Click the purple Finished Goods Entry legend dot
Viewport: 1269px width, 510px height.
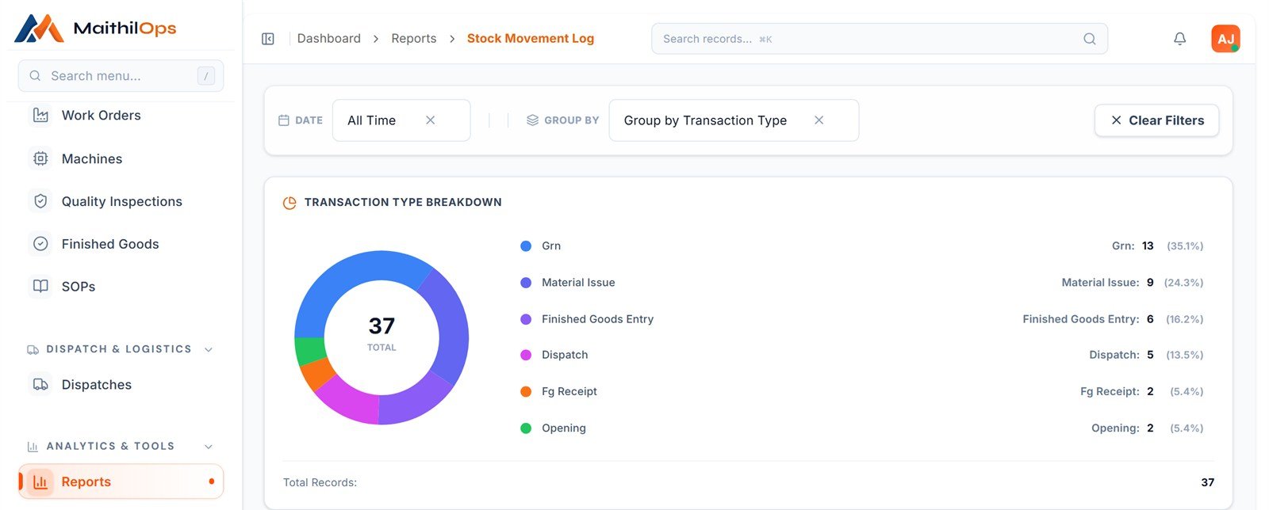tap(526, 319)
